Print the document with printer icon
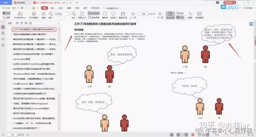This screenshot has height=137, width=256. 22,8
